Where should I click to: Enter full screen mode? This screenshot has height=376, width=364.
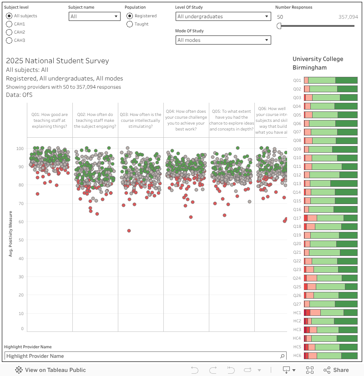click(x=310, y=370)
